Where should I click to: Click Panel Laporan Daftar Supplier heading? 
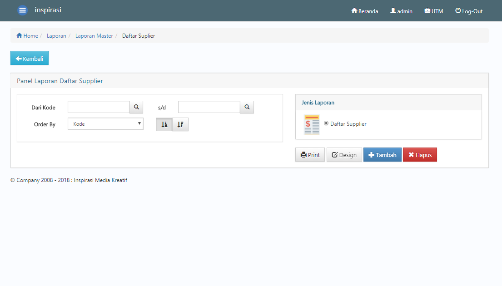60,81
